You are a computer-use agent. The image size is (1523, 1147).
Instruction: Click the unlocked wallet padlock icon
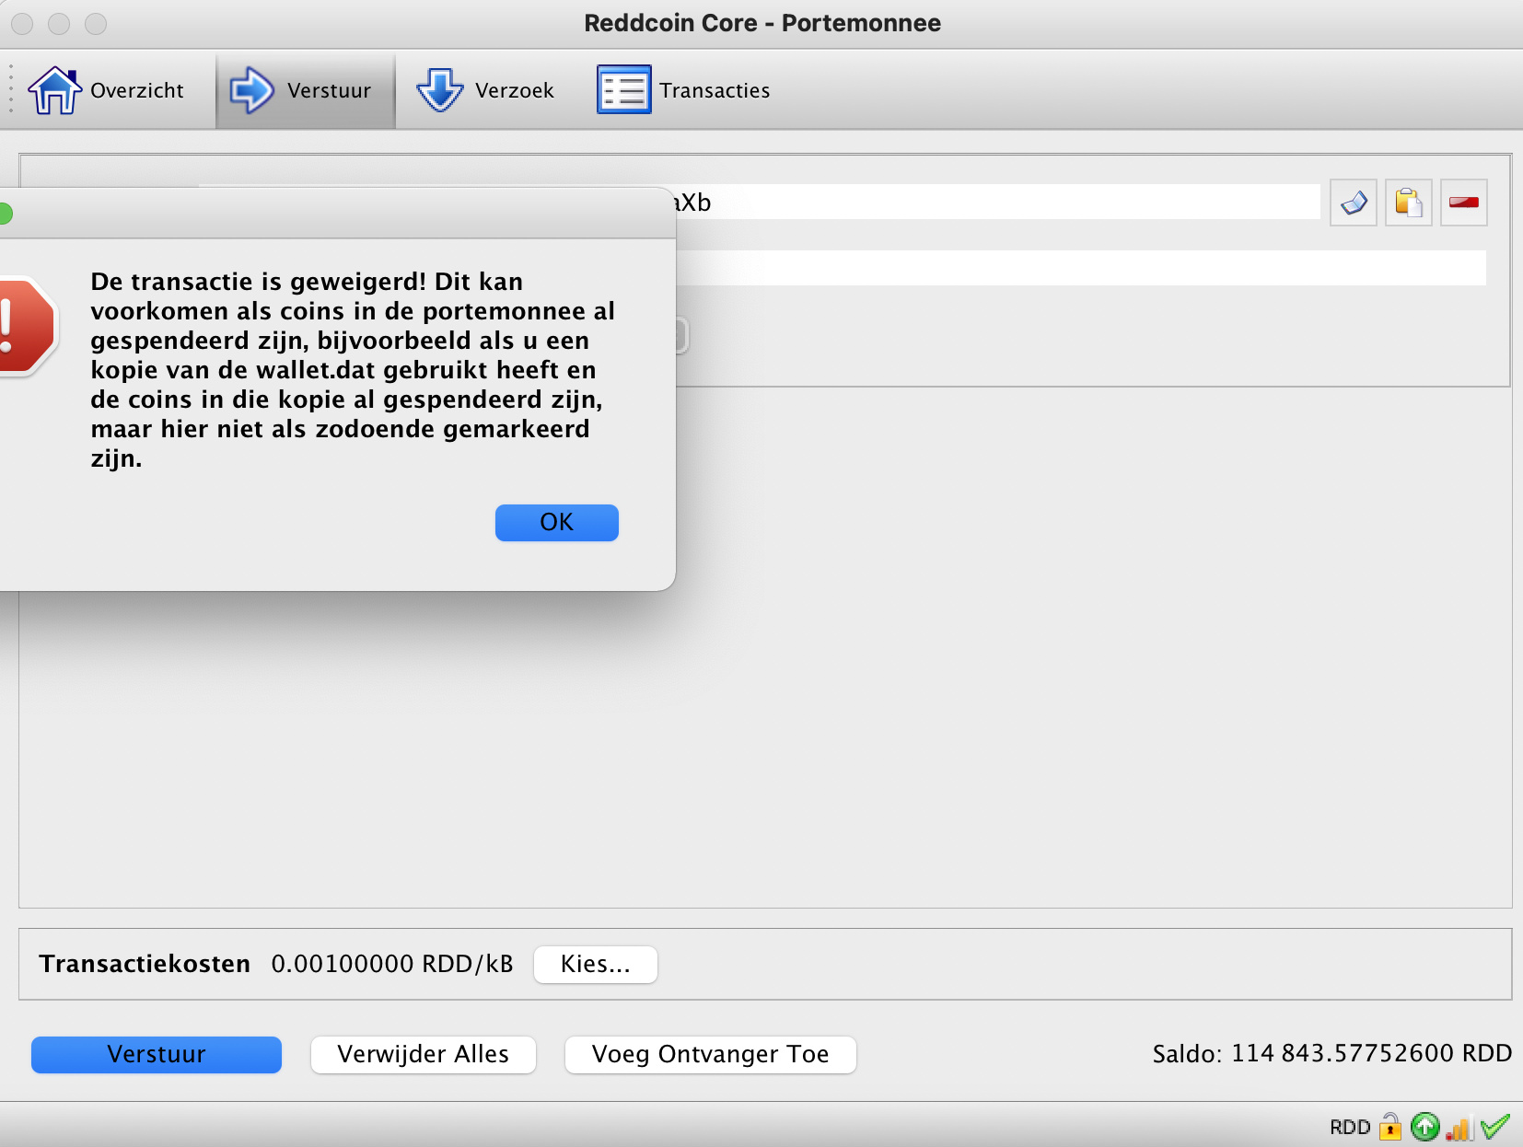[x=1390, y=1127]
